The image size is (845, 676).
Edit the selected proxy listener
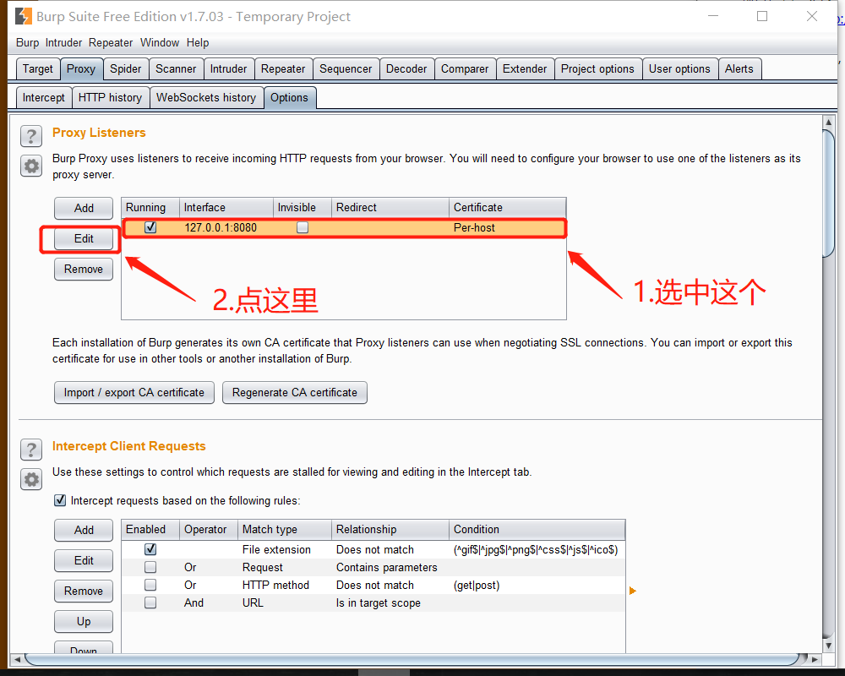point(84,239)
